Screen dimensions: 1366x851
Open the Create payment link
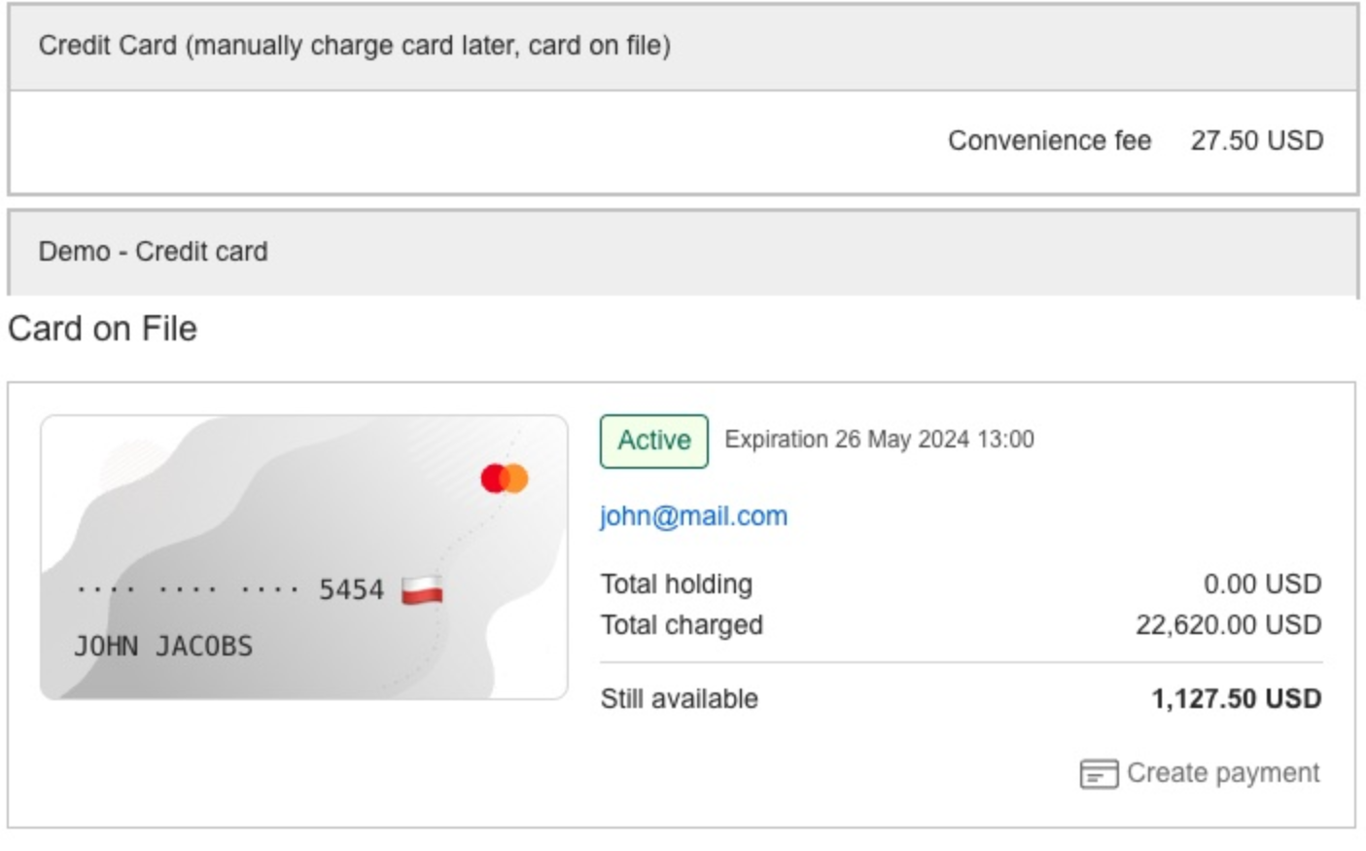pyautogui.click(x=1222, y=773)
